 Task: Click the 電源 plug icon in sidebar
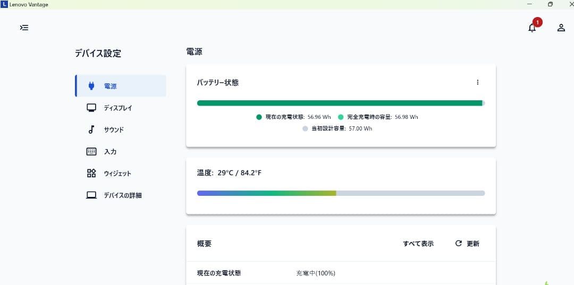(x=91, y=86)
